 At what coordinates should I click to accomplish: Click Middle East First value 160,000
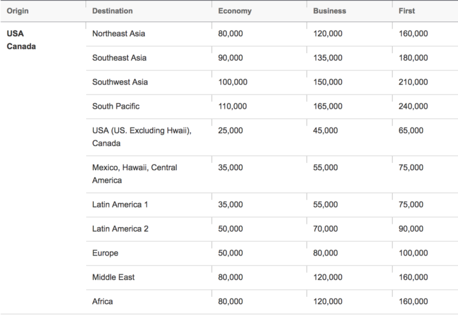[413, 277]
